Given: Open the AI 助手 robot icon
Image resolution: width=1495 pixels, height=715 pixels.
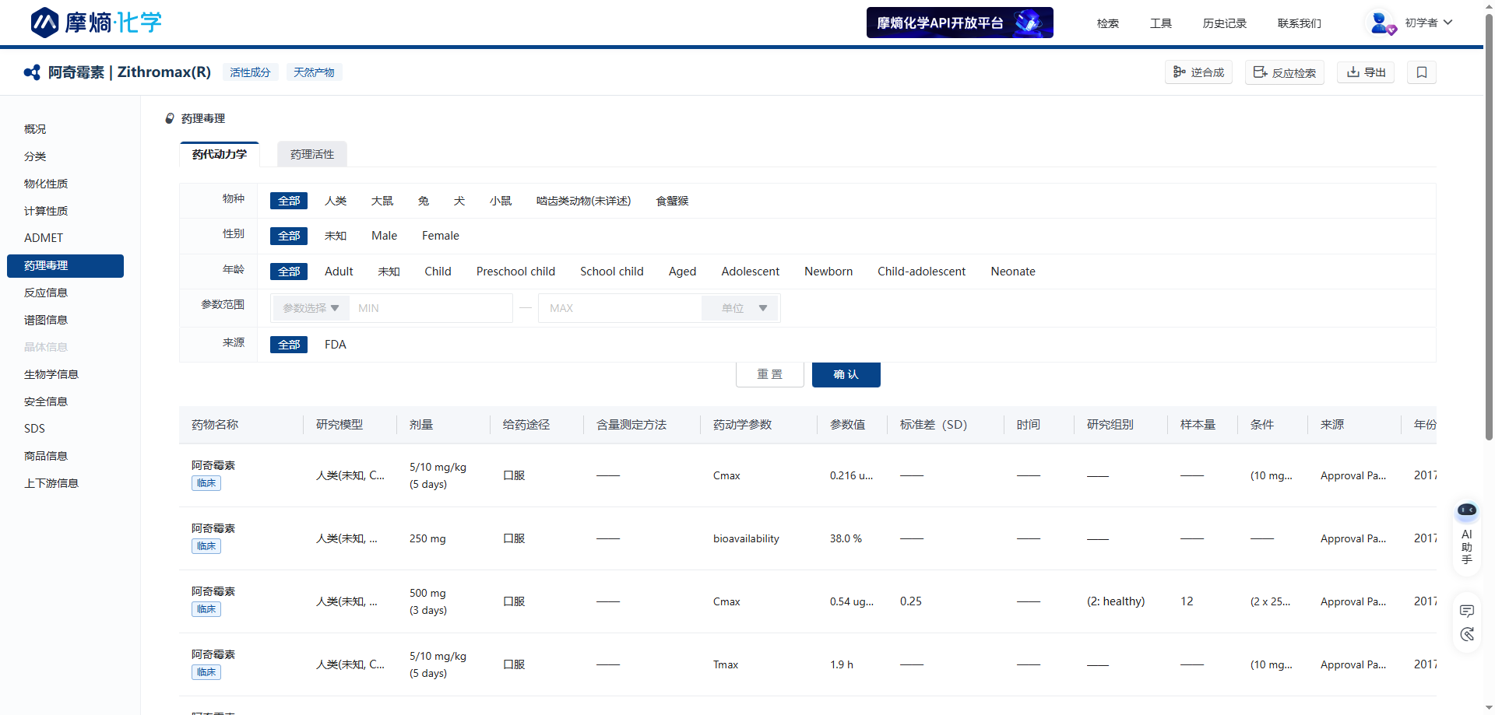Looking at the screenshot, I should [1467, 510].
